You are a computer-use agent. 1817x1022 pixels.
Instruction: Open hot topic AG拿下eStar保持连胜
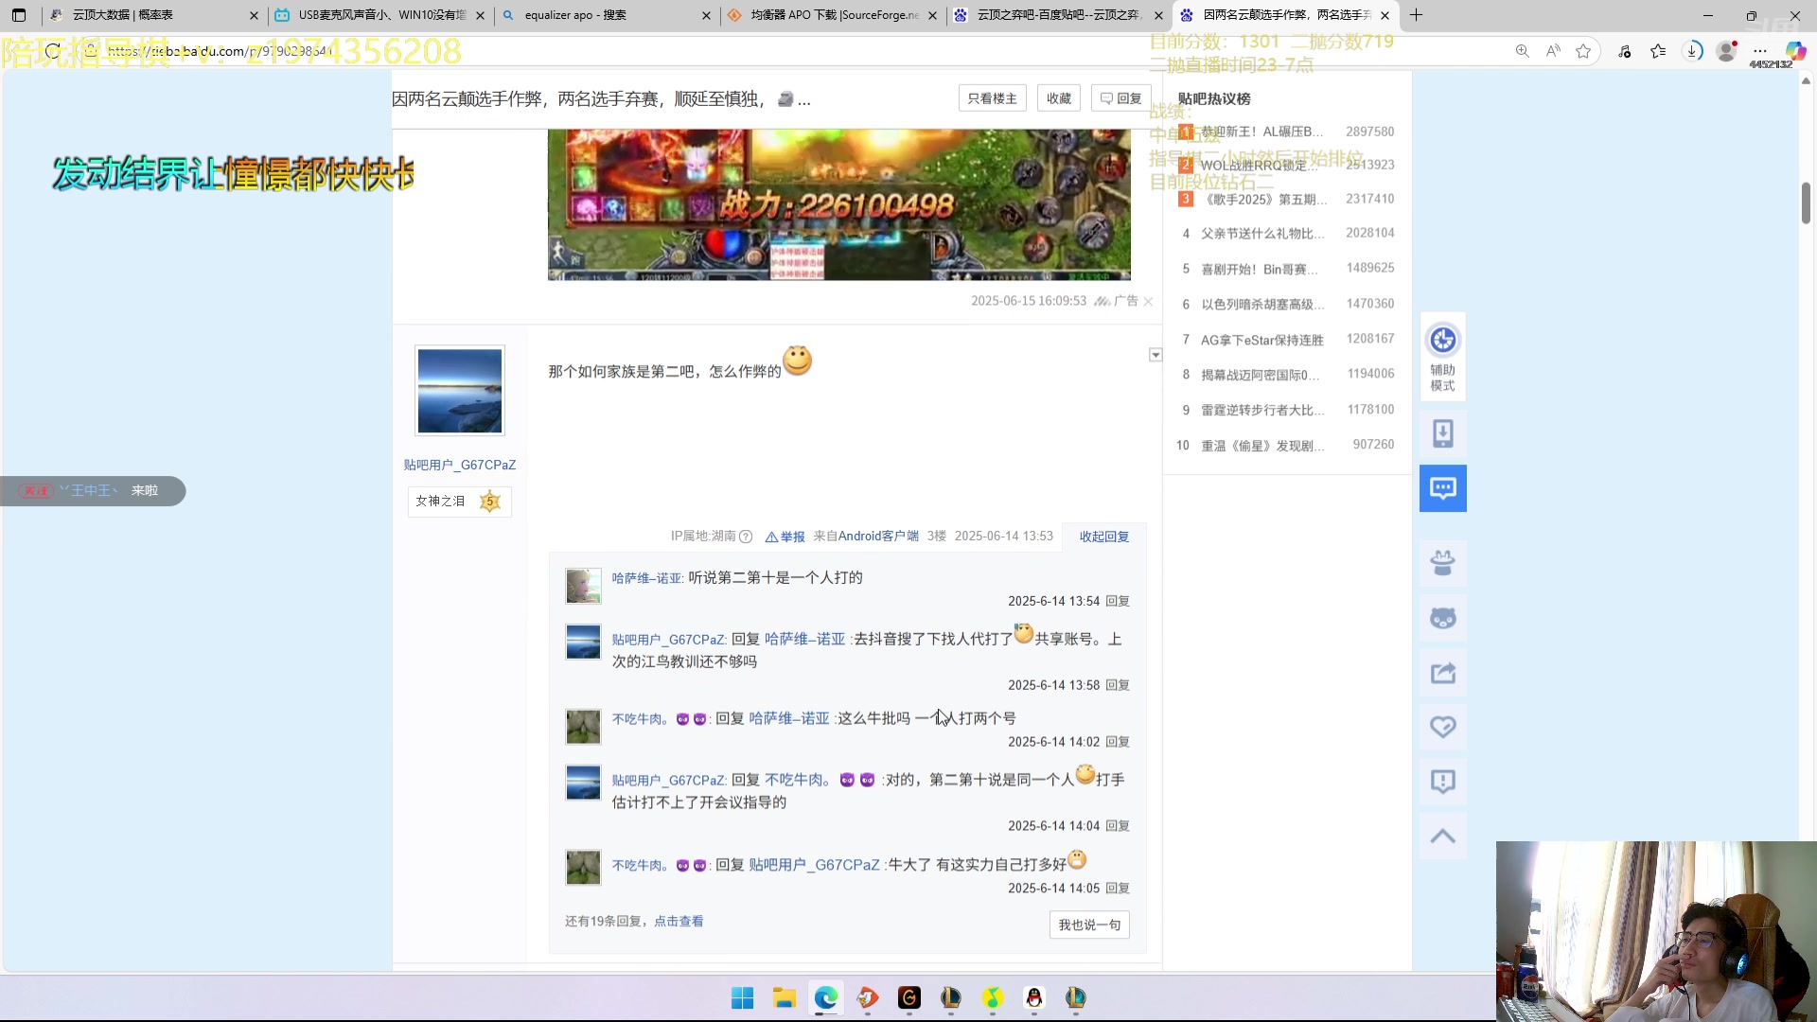pos(1262,340)
